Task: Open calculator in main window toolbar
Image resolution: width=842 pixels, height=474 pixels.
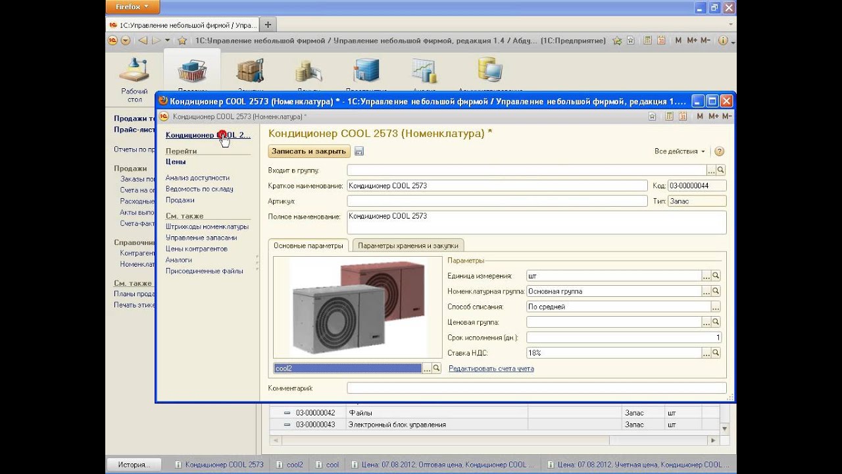Action: (647, 40)
